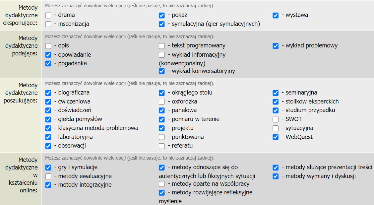Uncheck metody wymiany i dyskusji
374x205 pixels.
[276, 176]
